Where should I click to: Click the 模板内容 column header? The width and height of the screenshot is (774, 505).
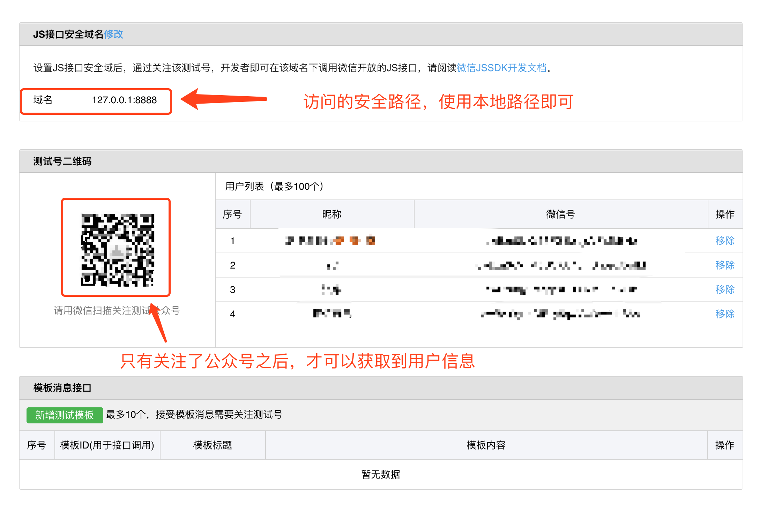tap(486, 445)
